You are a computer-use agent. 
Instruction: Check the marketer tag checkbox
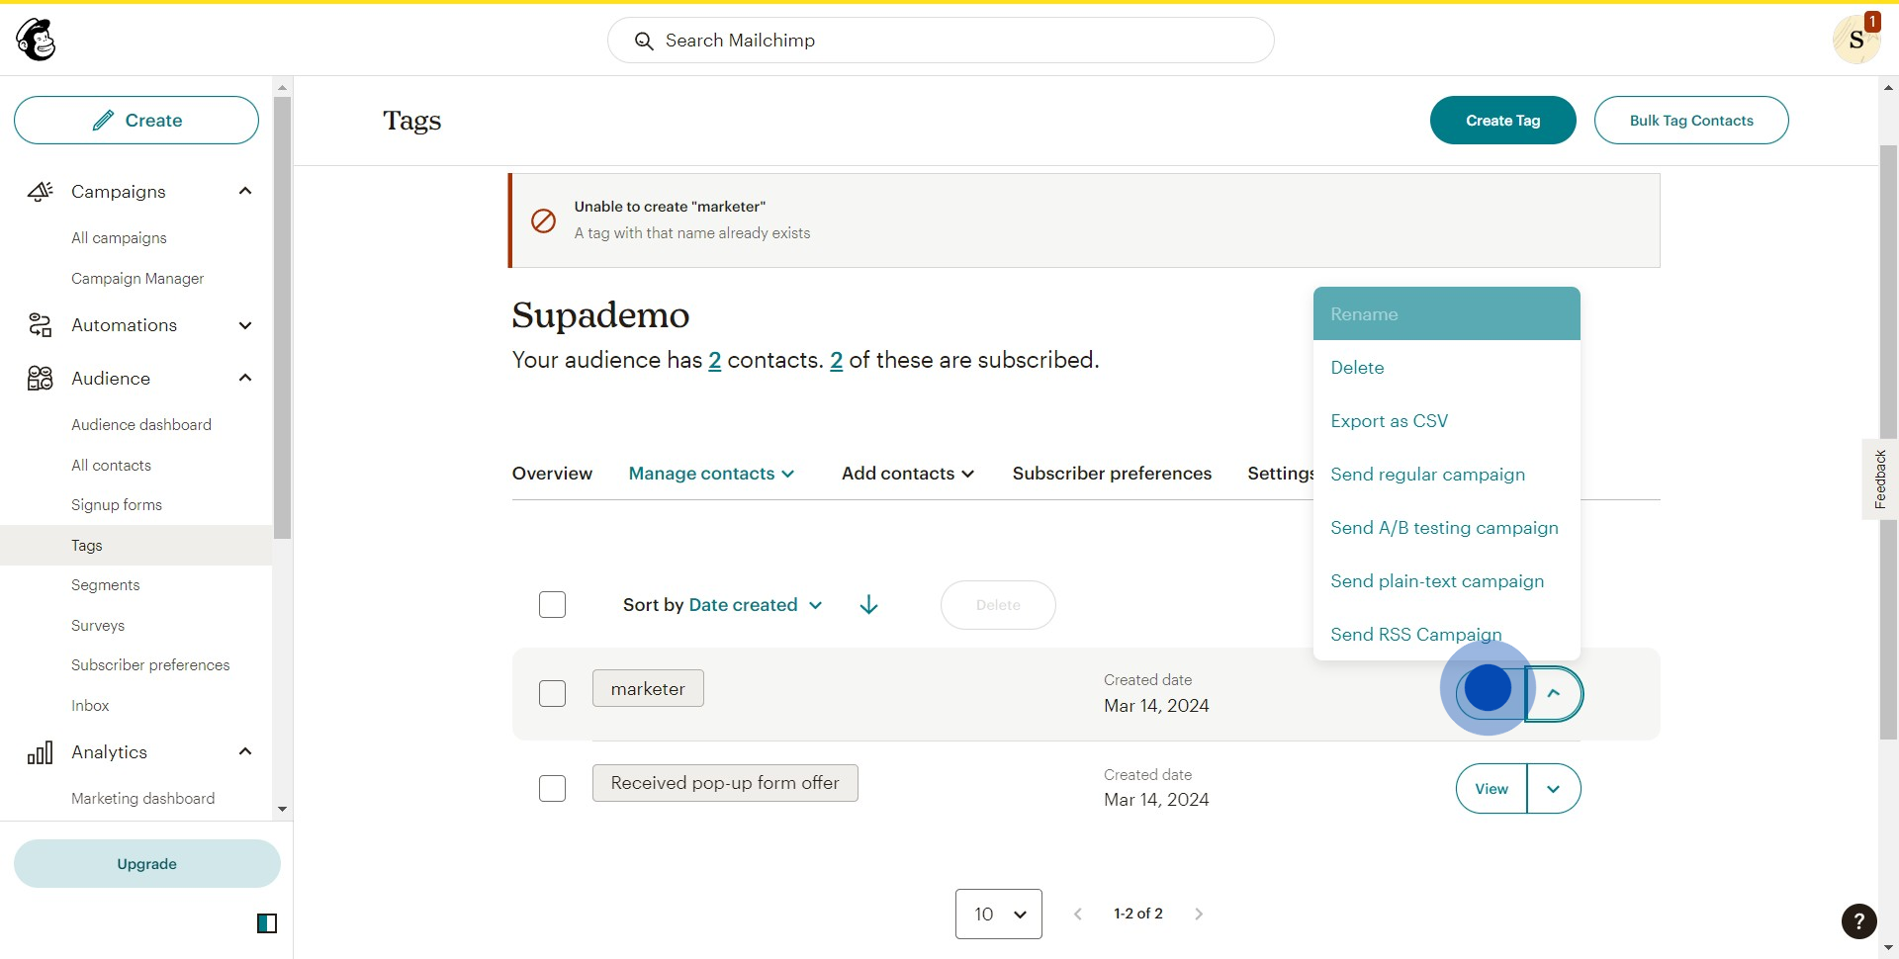[552, 693]
